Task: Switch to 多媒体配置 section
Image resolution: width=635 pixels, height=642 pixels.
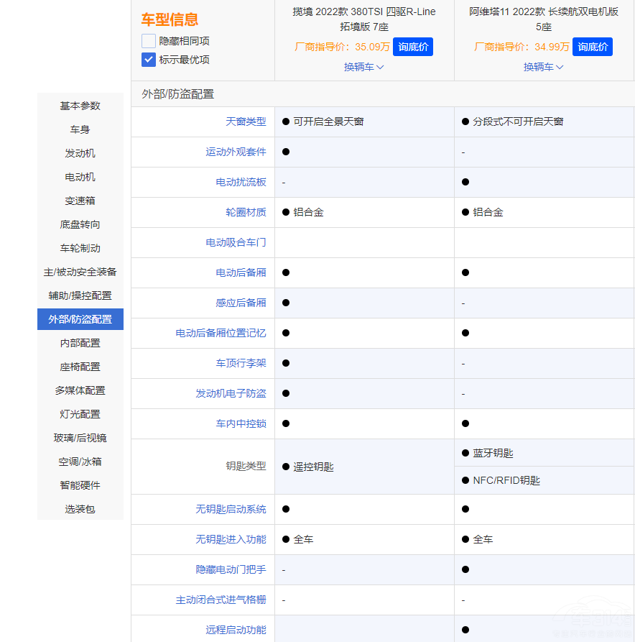Action: [x=80, y=390]
